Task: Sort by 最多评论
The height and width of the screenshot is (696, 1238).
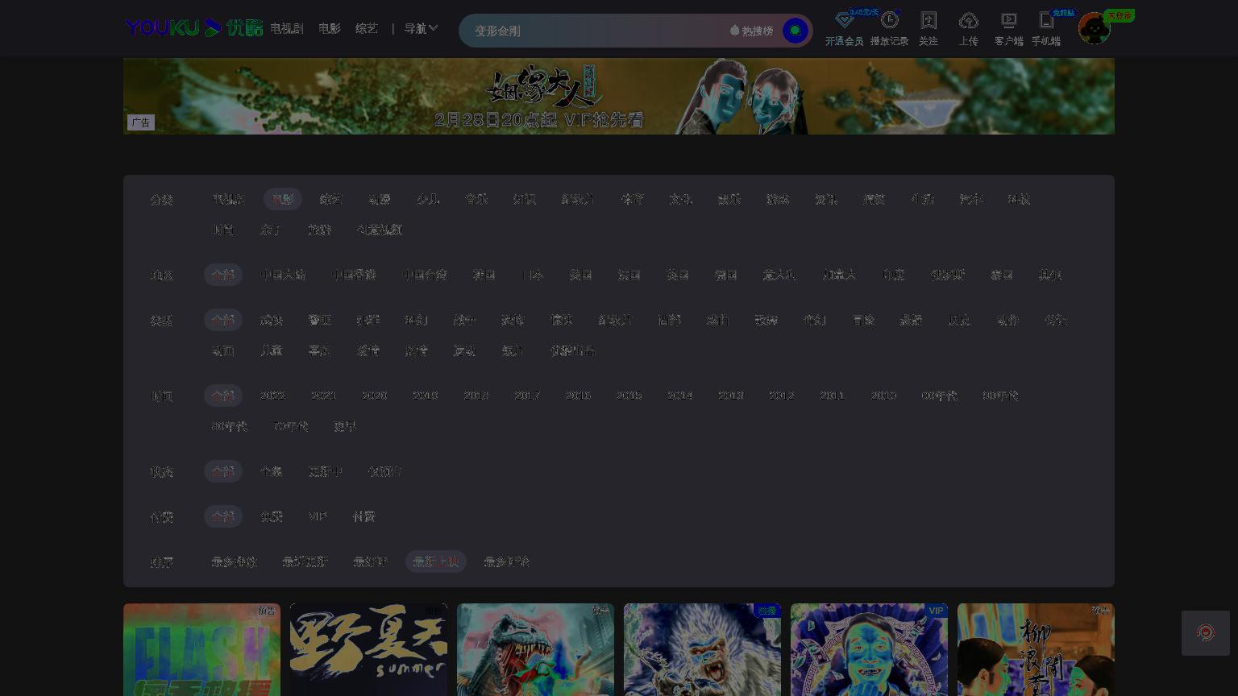Action: 507,561
